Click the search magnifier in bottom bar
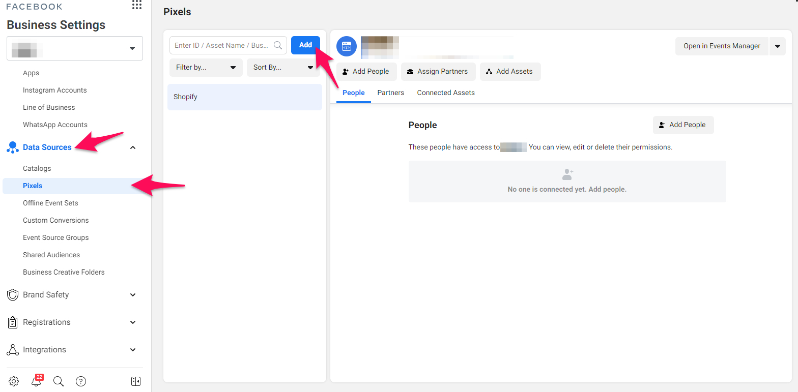Viewport: 798px width, 392px height. point(59,381)
